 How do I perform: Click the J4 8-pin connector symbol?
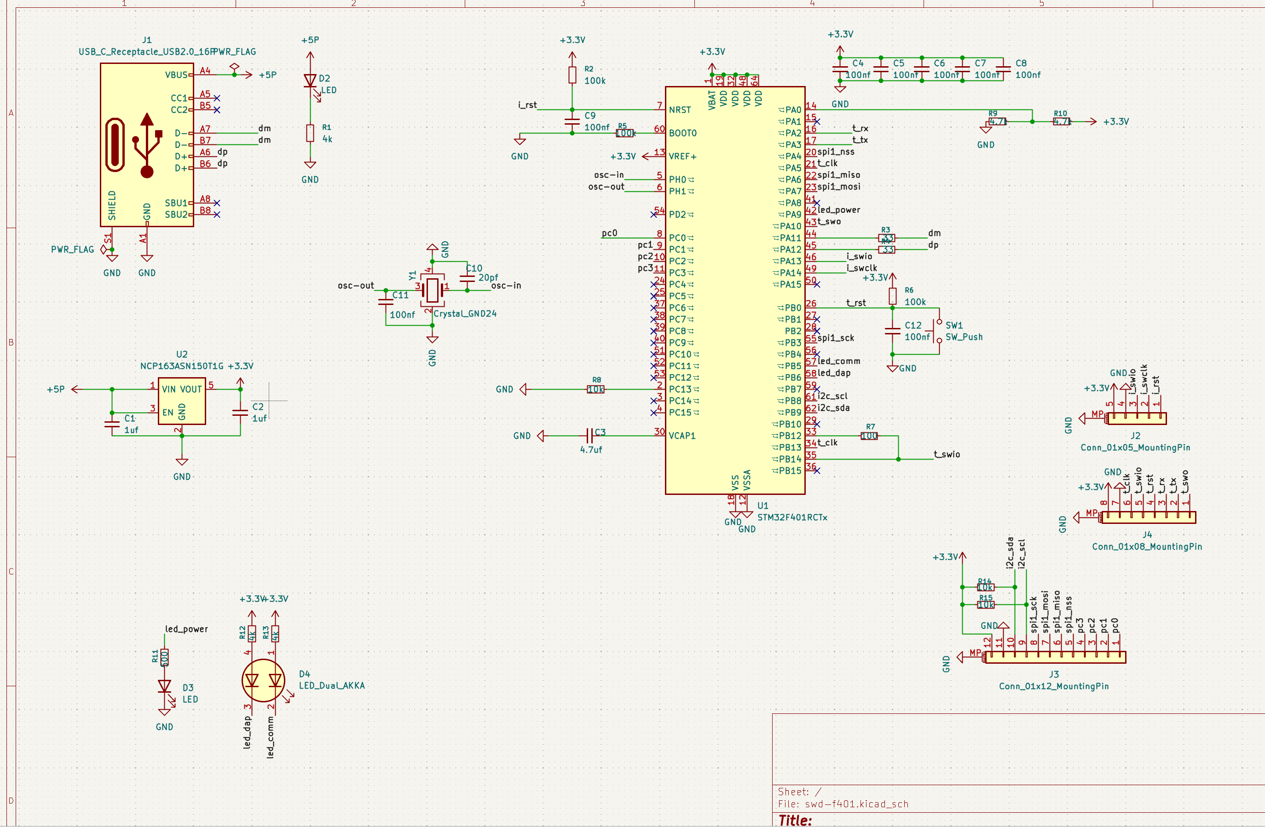click(1148, 517)
